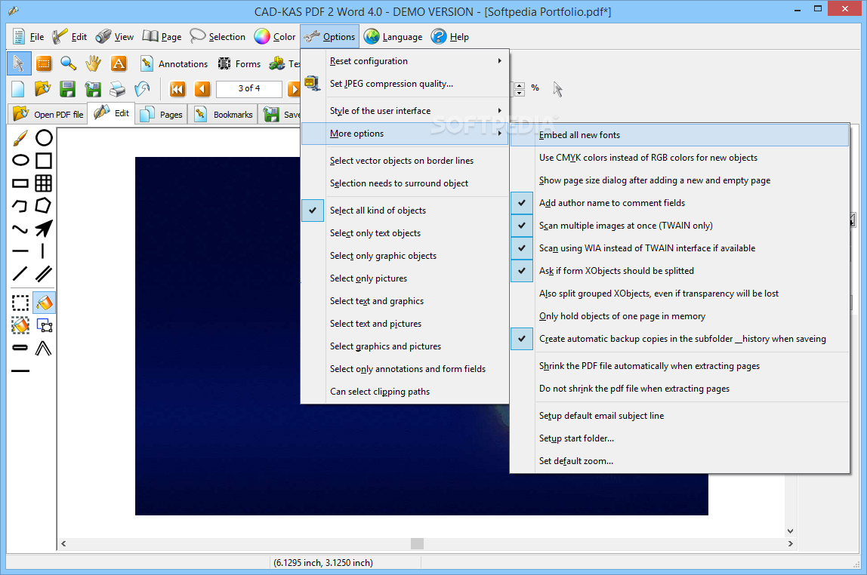Pick the circle shape tool
The height and width of the screenshot is (575, 867).
(44, 138)
